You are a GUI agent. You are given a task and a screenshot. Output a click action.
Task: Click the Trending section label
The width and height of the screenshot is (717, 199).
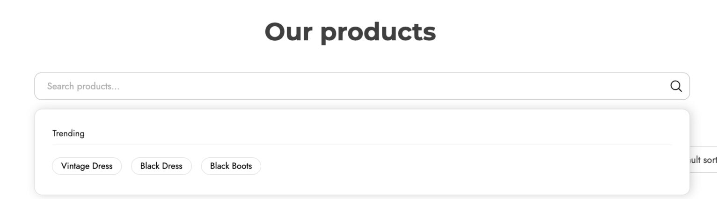click(68, 133)
